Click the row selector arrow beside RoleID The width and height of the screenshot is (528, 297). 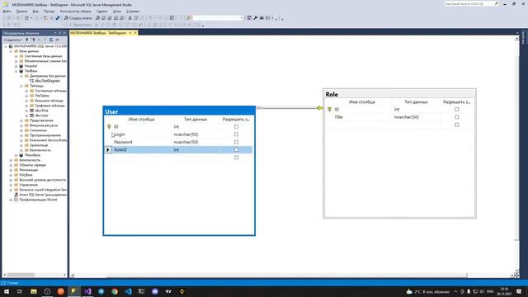[108, 150]
